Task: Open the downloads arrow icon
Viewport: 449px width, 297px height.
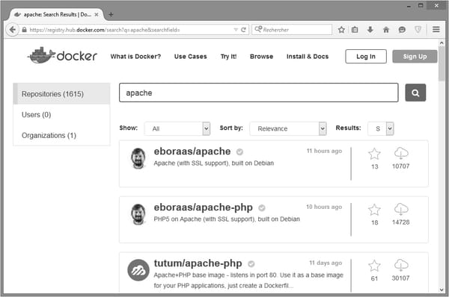Action: [370, 29]
